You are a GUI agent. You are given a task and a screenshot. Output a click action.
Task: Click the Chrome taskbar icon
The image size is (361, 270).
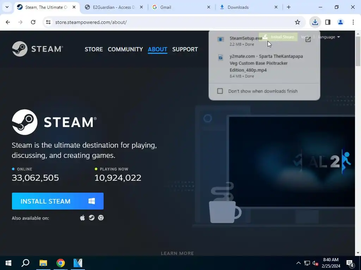click(61, 263)
